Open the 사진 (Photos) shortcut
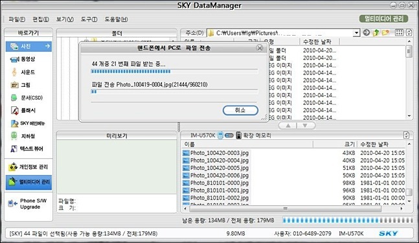This screenshot has width=419, height=243. point(28,46)
